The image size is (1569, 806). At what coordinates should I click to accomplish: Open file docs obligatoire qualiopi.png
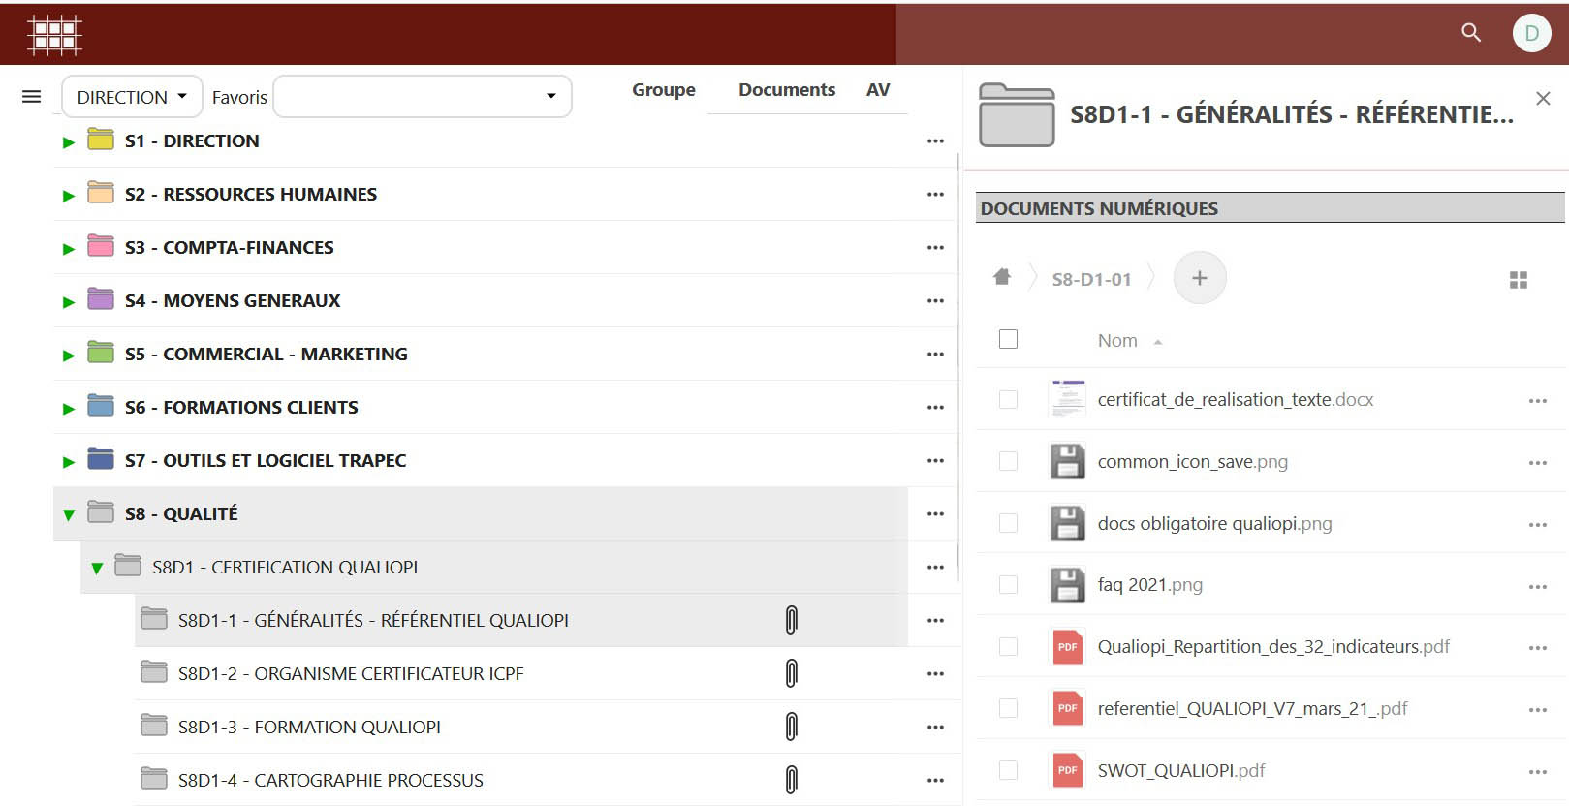[x=1214, y=523]
